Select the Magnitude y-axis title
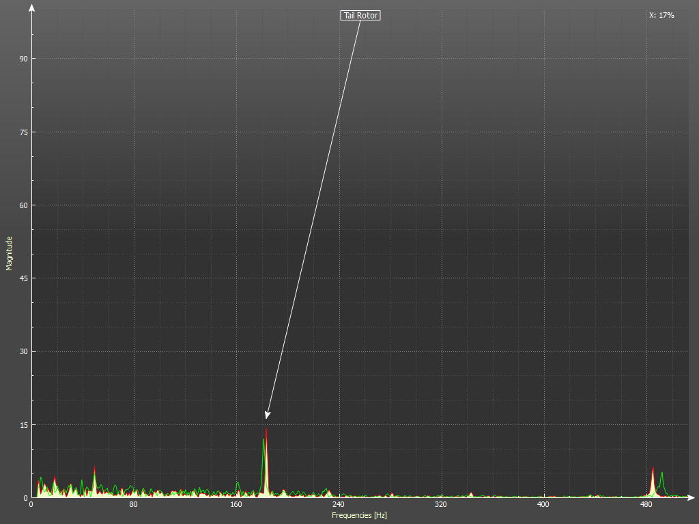 (x=10, y=253)
